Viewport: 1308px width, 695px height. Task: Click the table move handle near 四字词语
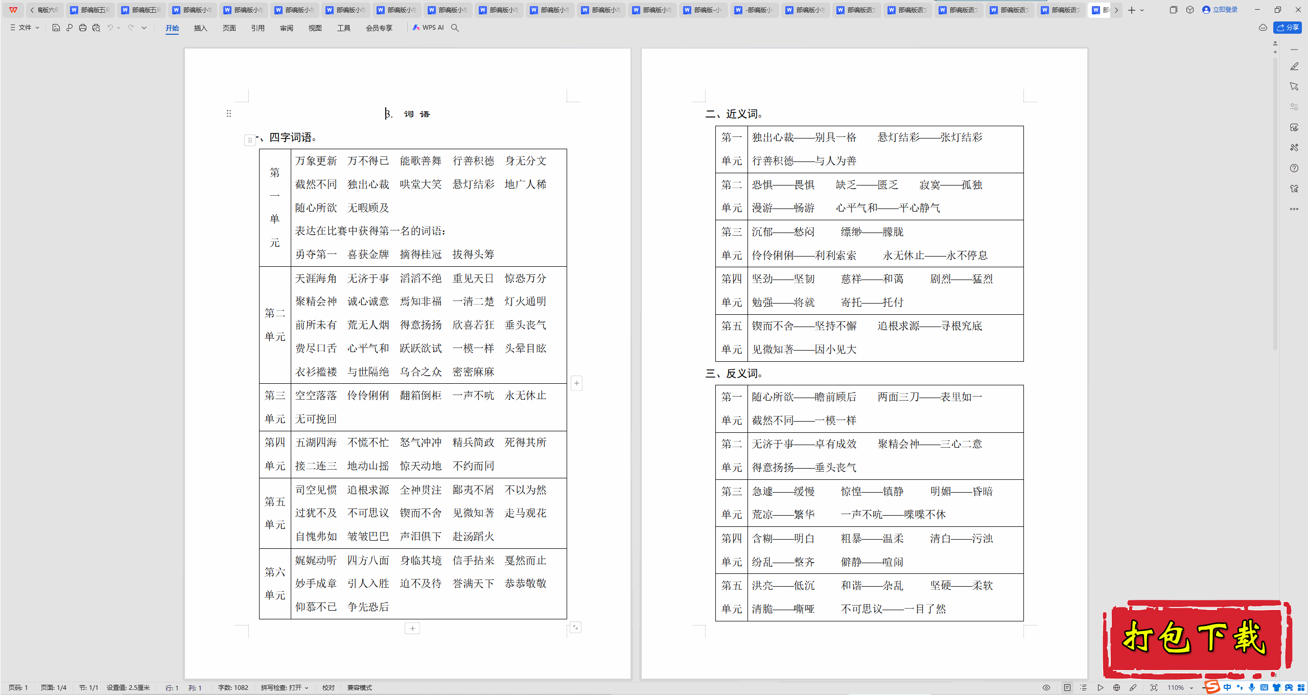[250, 140]
